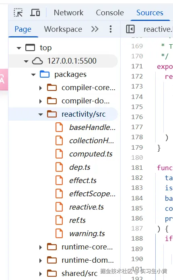Screen dimensions: 173x280
Task: Click the reactivity/src folder icon
Action: (52, 114)
